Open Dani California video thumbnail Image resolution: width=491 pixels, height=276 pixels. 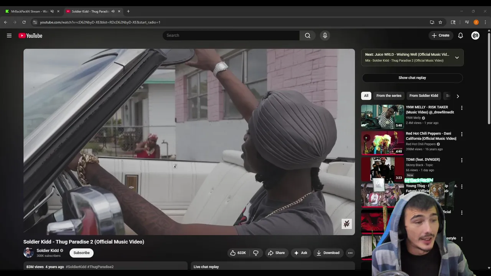382,143
